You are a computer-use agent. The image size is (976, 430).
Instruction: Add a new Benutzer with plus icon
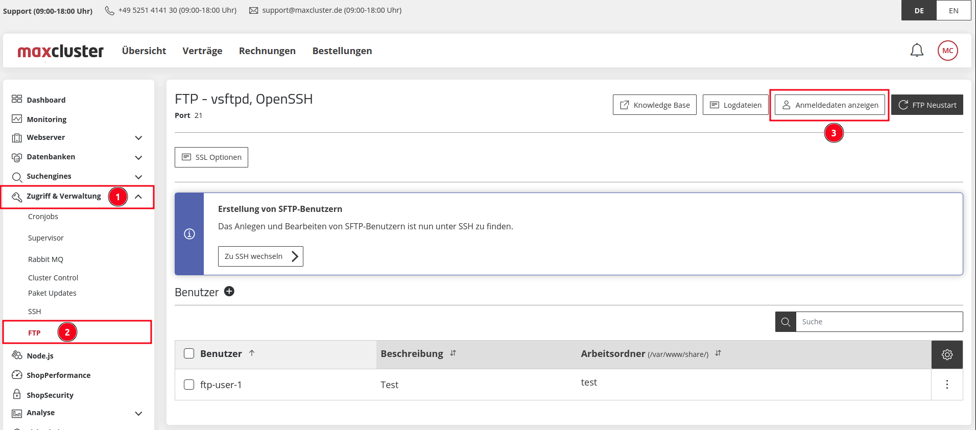point(229,291)
